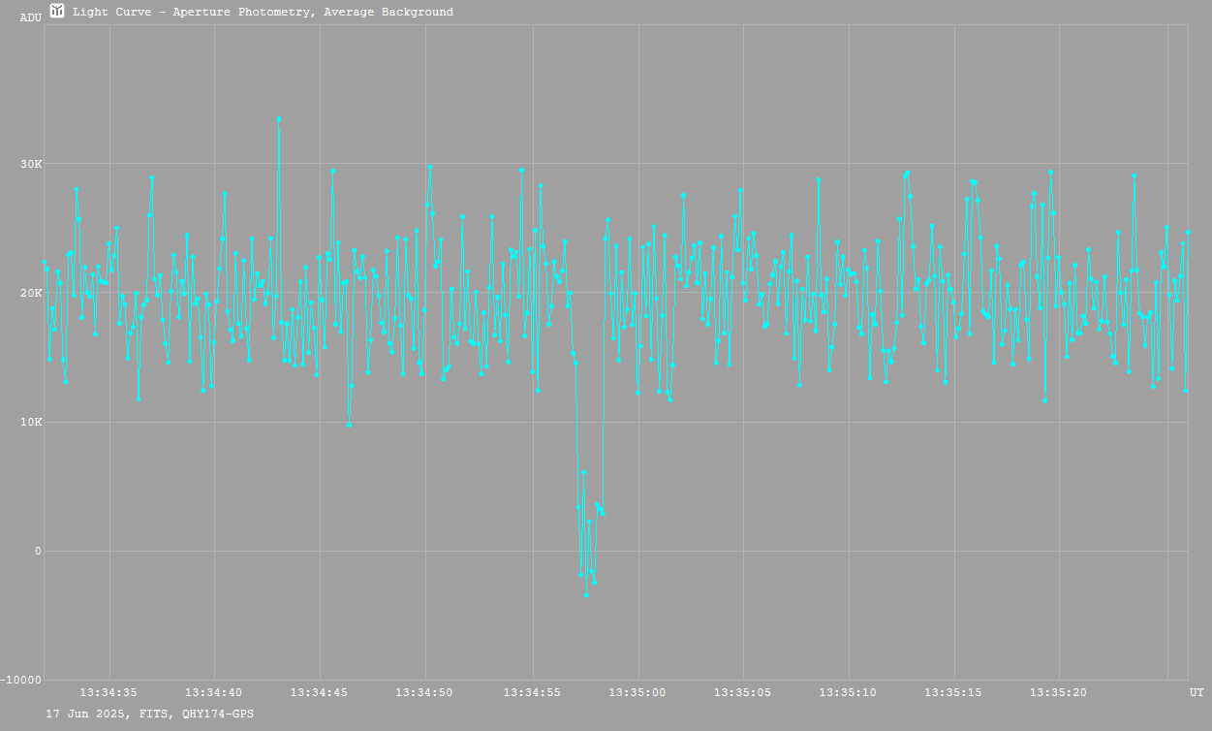This screenshot has height=731, width=1212.
Task: Click the 13:35:20 time axis label
Action: (1060, 692)
